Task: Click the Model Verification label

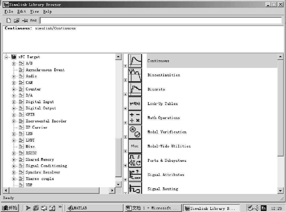Action: click(x=167, y=132)
